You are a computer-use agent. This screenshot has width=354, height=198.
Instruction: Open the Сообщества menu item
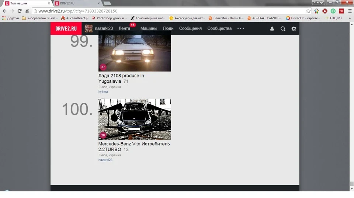[x=219, y=28]
